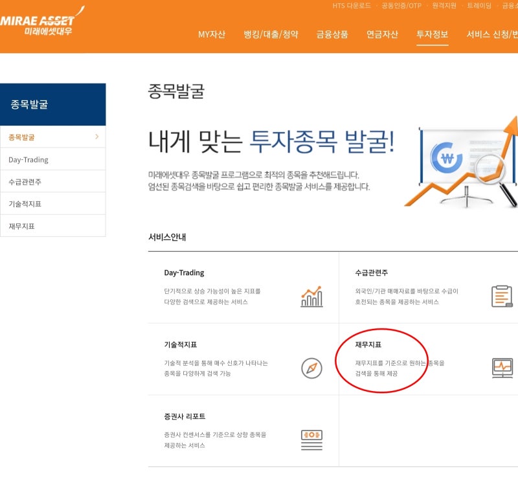Click the 재무지표 monitor icon
The image size is (518, 483).
[502, 368]
